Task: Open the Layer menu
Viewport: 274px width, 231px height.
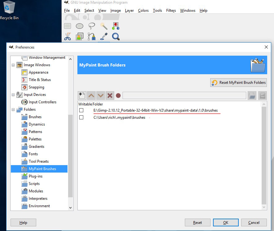Action: [129, 11]
